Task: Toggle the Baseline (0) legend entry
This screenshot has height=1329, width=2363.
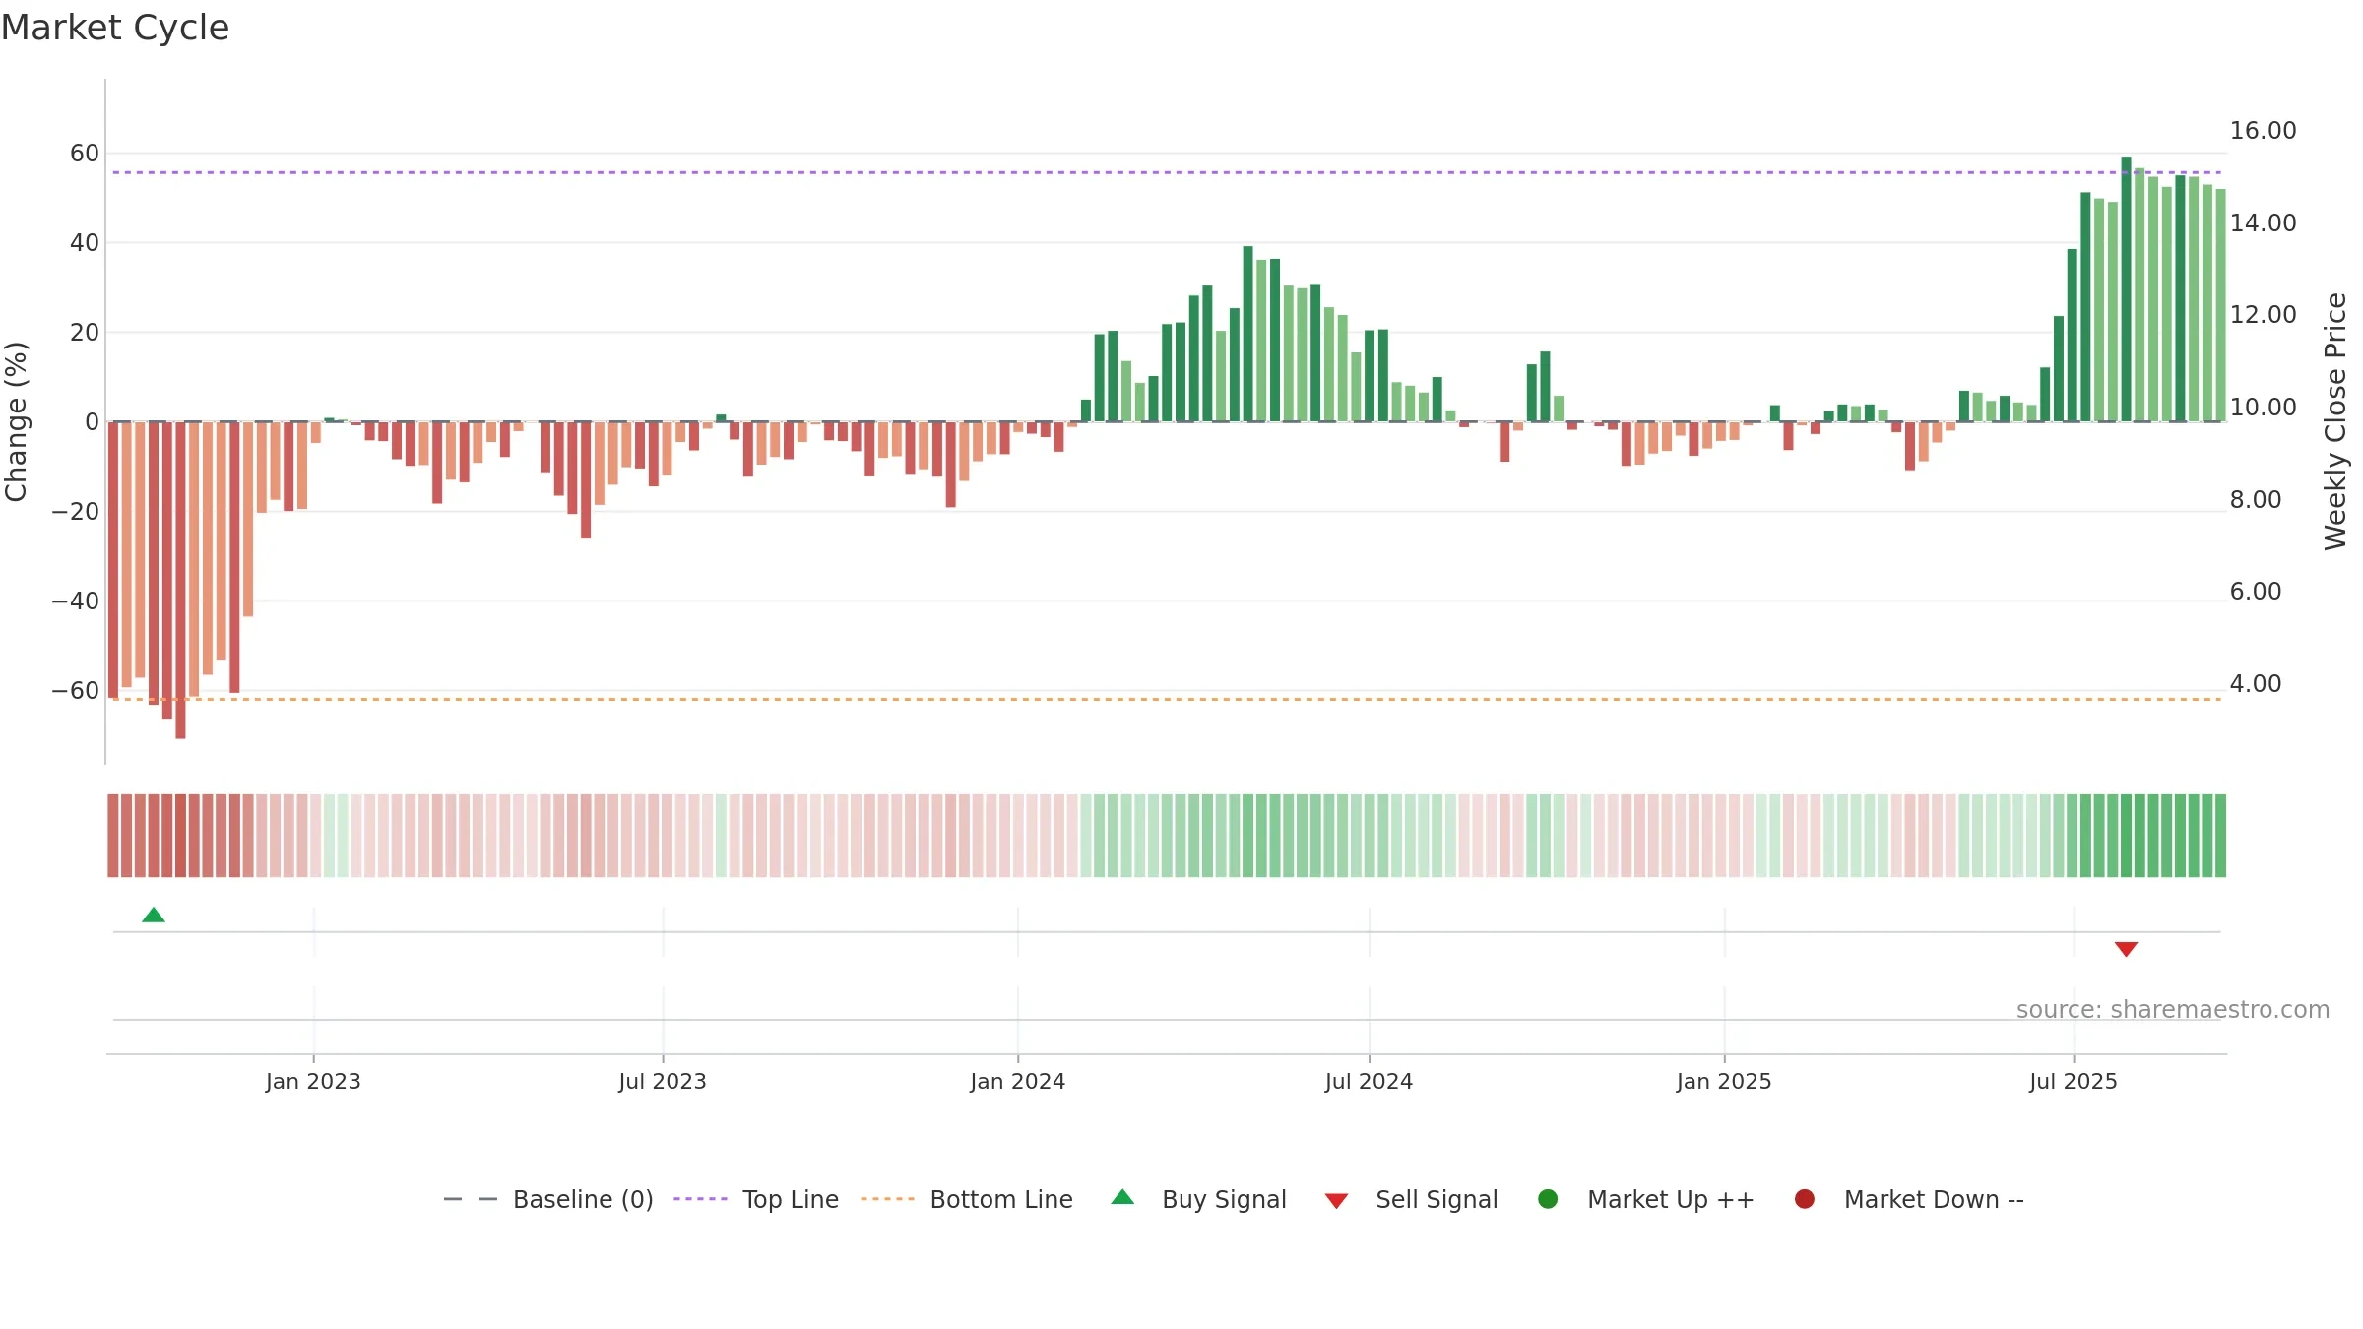Action: point(548,1199)
